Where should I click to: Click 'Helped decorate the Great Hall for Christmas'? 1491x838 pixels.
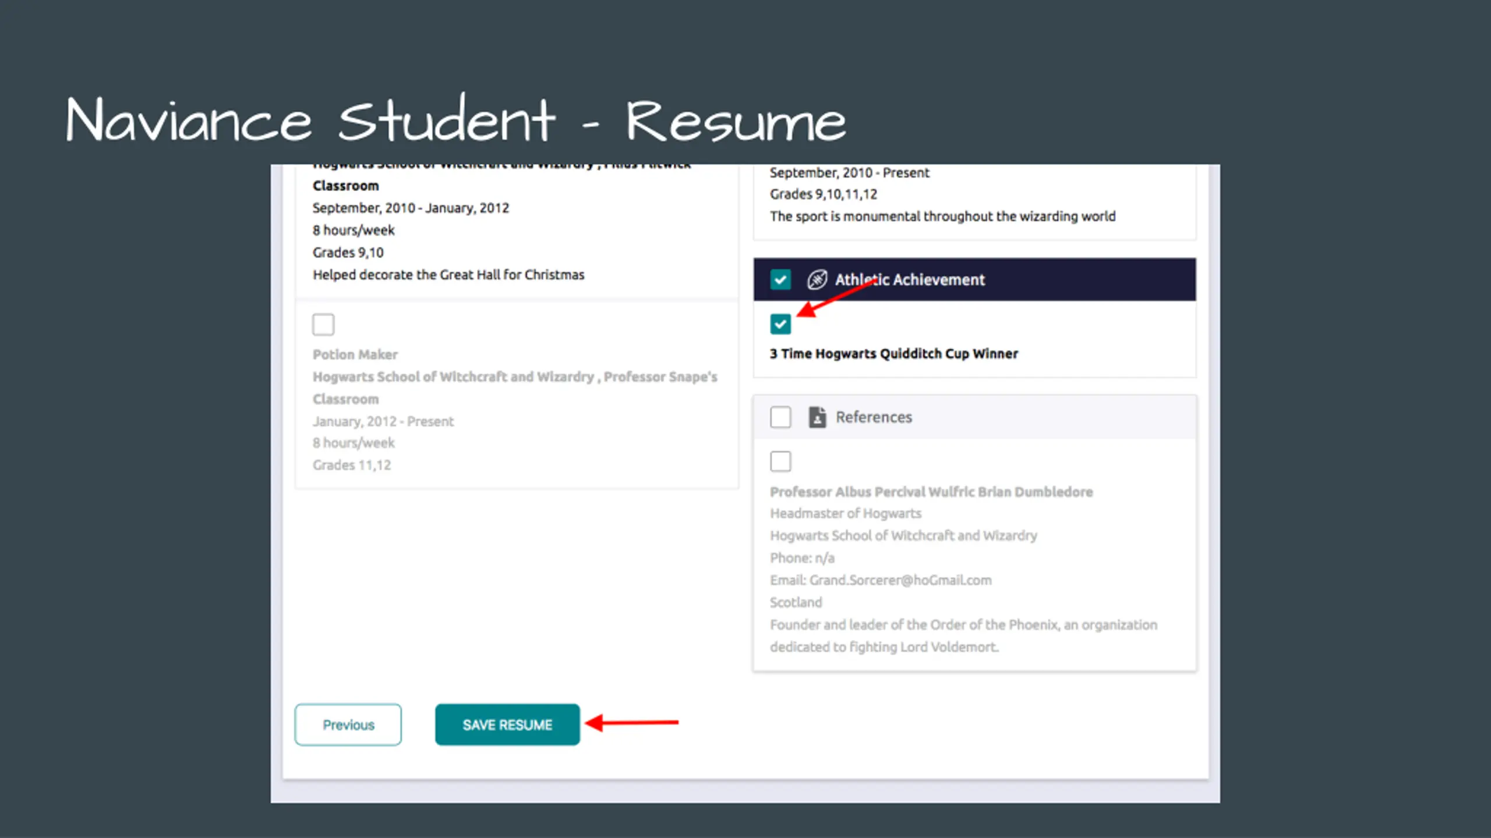tap(448, 275)
